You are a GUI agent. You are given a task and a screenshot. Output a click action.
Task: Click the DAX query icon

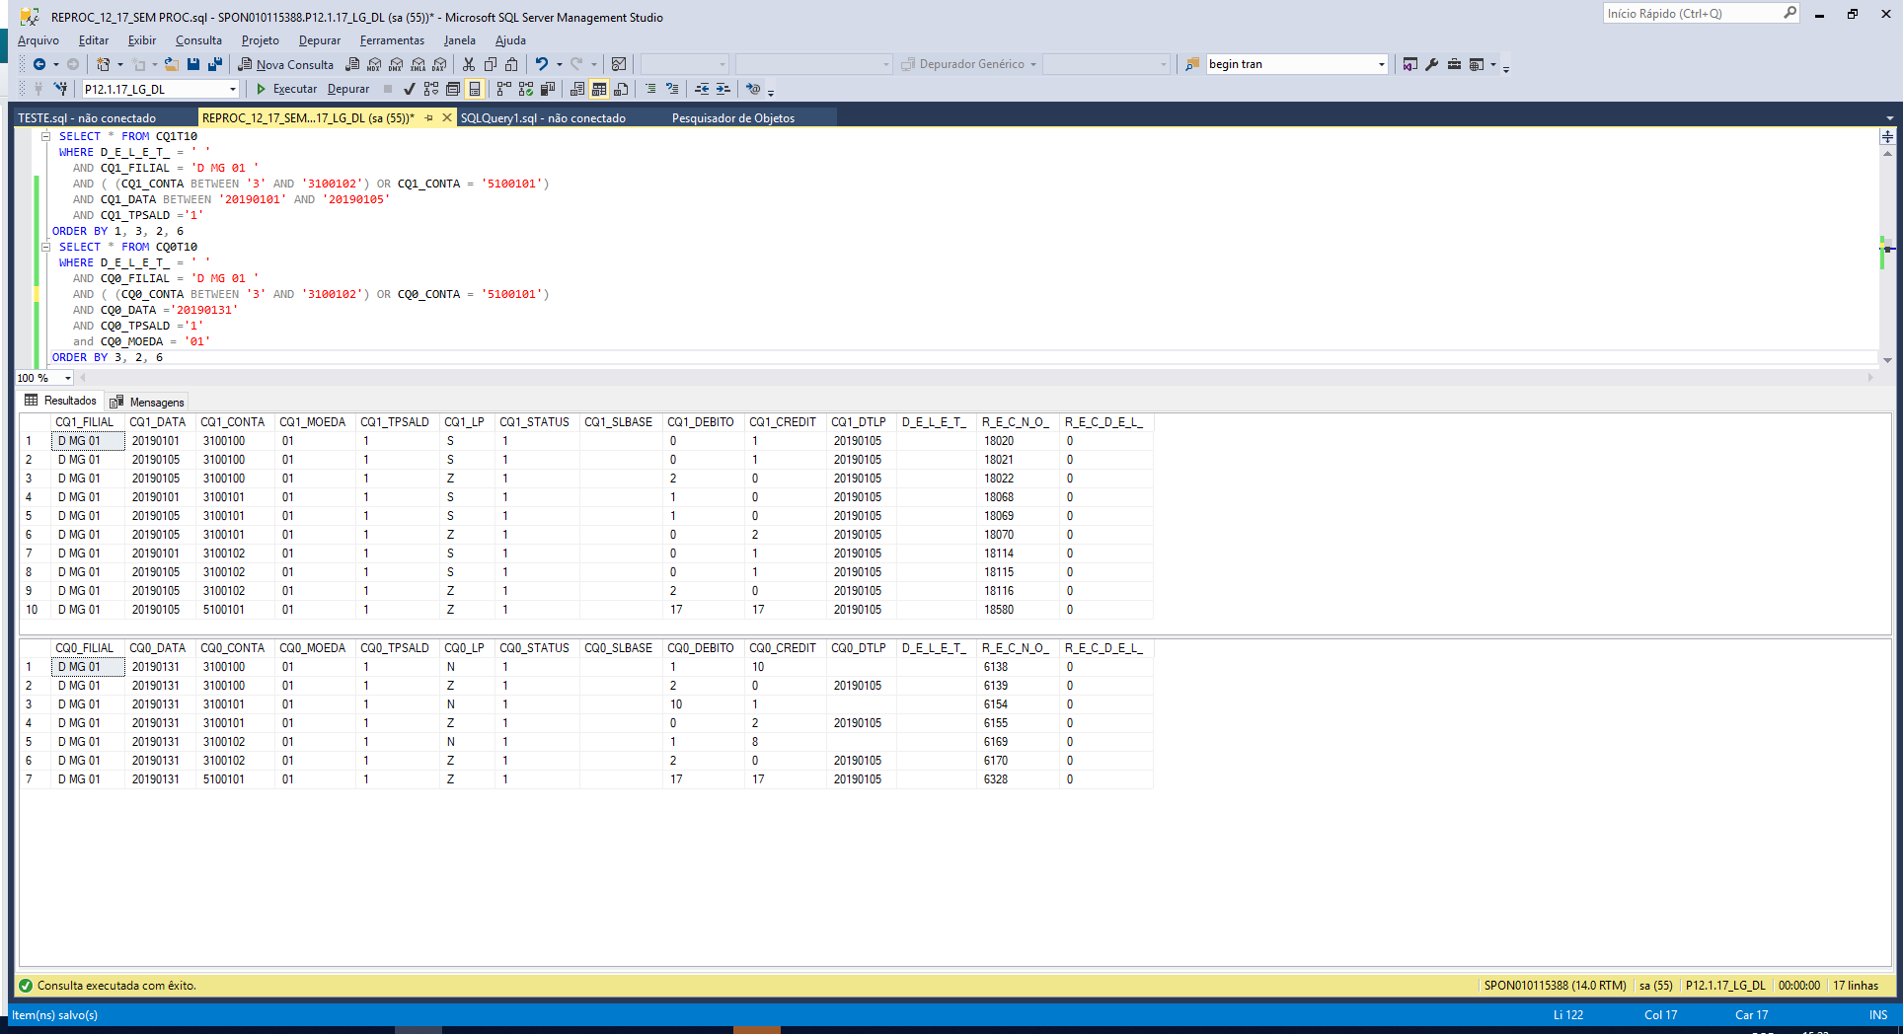(439, 64)
